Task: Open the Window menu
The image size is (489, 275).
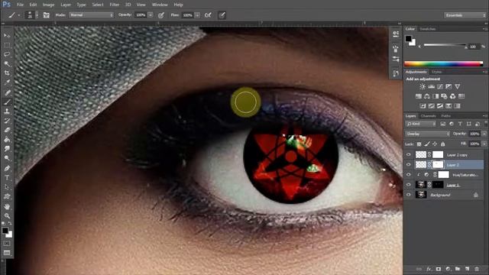Action: (x=160, y=5)
